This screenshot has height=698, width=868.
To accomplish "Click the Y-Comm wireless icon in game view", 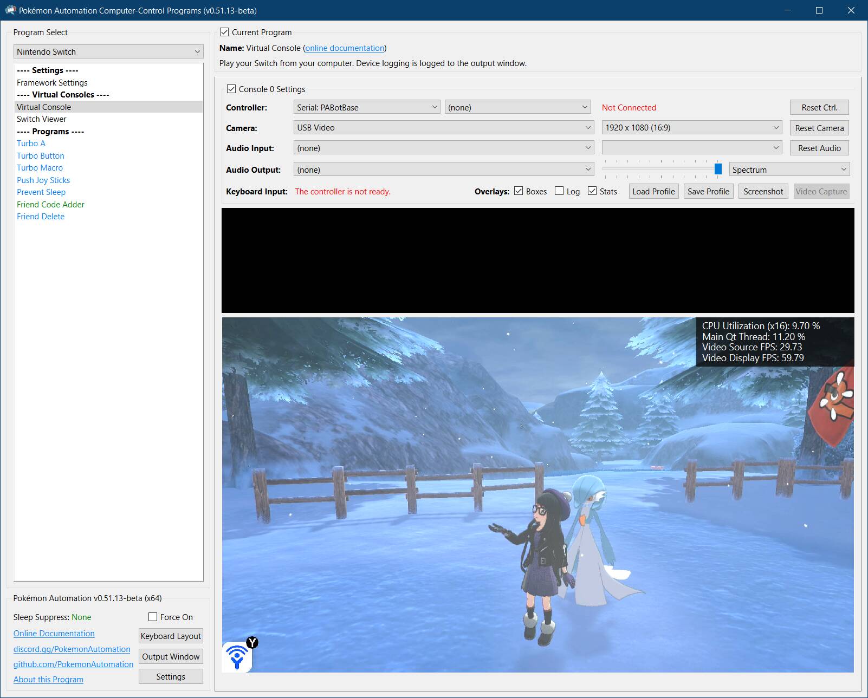I will tap(237, 657).
